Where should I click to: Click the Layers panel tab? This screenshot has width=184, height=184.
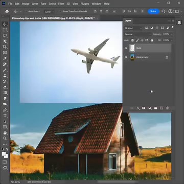(x=128, y=20)
